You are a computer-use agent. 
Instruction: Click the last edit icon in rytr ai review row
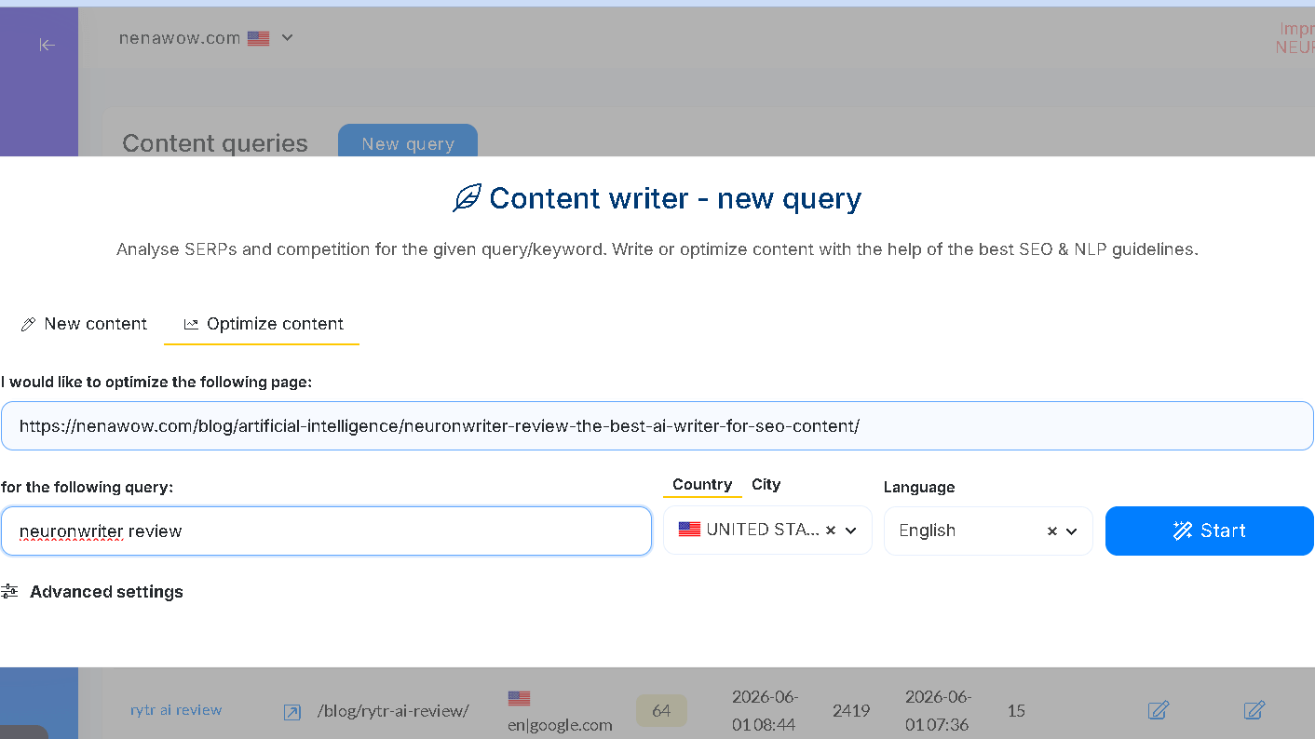[1254, 710]
